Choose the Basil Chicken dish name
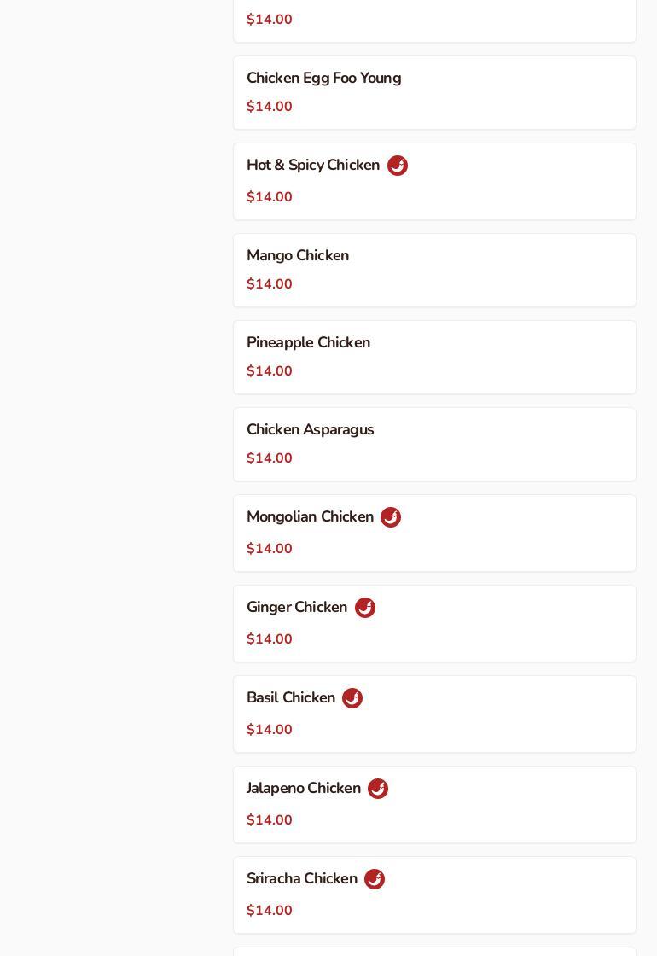The height and width of the screenshot is (956, 657). point(291,698)
